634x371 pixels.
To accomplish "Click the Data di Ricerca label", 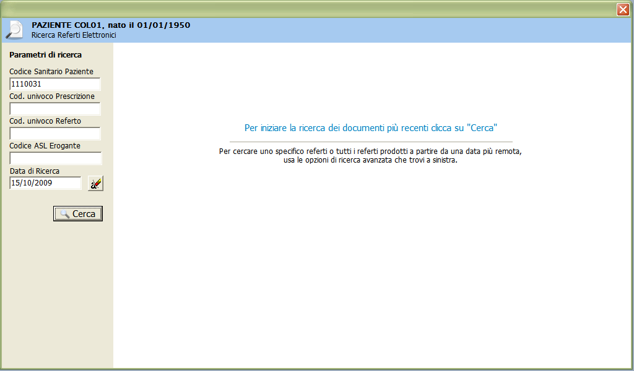I will click(34, 171).
